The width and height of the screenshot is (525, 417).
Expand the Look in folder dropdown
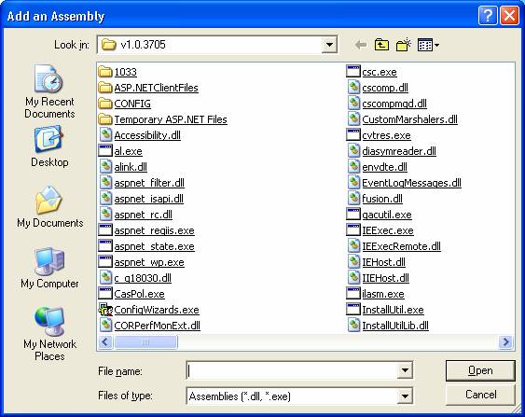329,45
